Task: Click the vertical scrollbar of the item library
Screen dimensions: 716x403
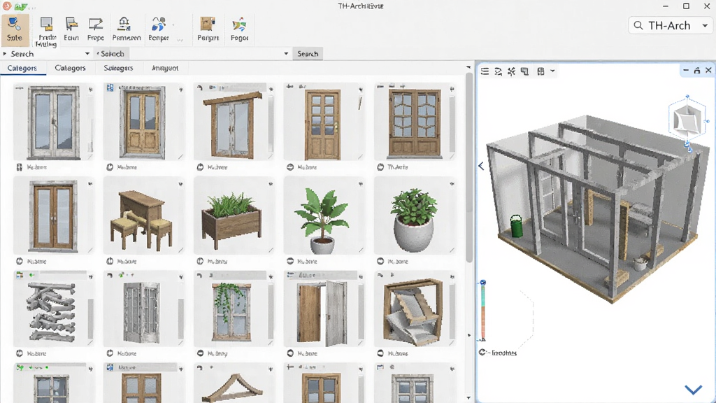Action: (x=469, y=168)
